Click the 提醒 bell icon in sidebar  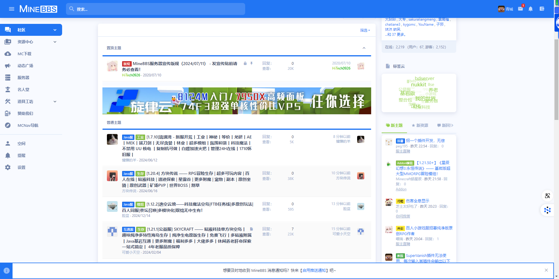tap(8, 155)
